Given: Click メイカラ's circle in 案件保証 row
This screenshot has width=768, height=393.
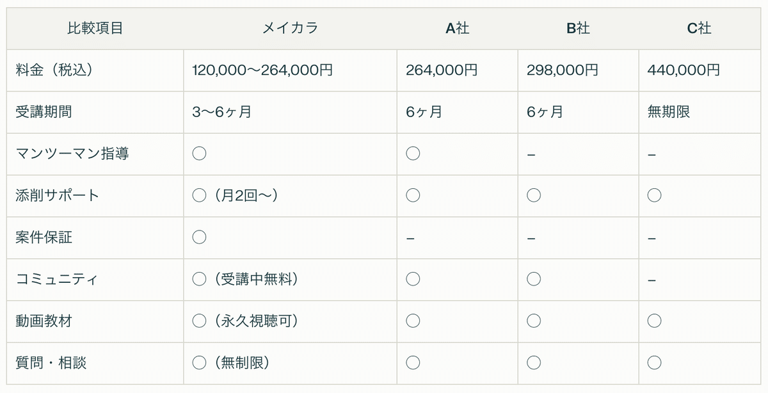Looking at the screenshot, I should click(199, 237).
